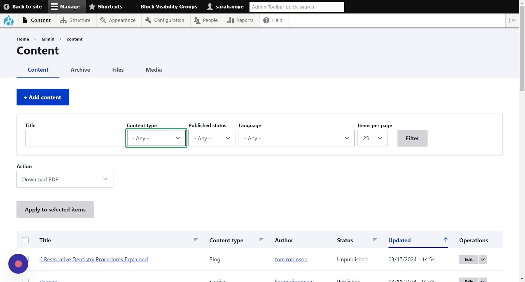Click the Manage hamburger menu icon
The width and height of the screenshot is (525, 282).
54,7
